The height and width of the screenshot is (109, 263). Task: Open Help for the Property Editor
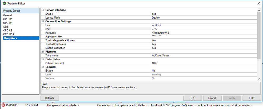[252, 98]
